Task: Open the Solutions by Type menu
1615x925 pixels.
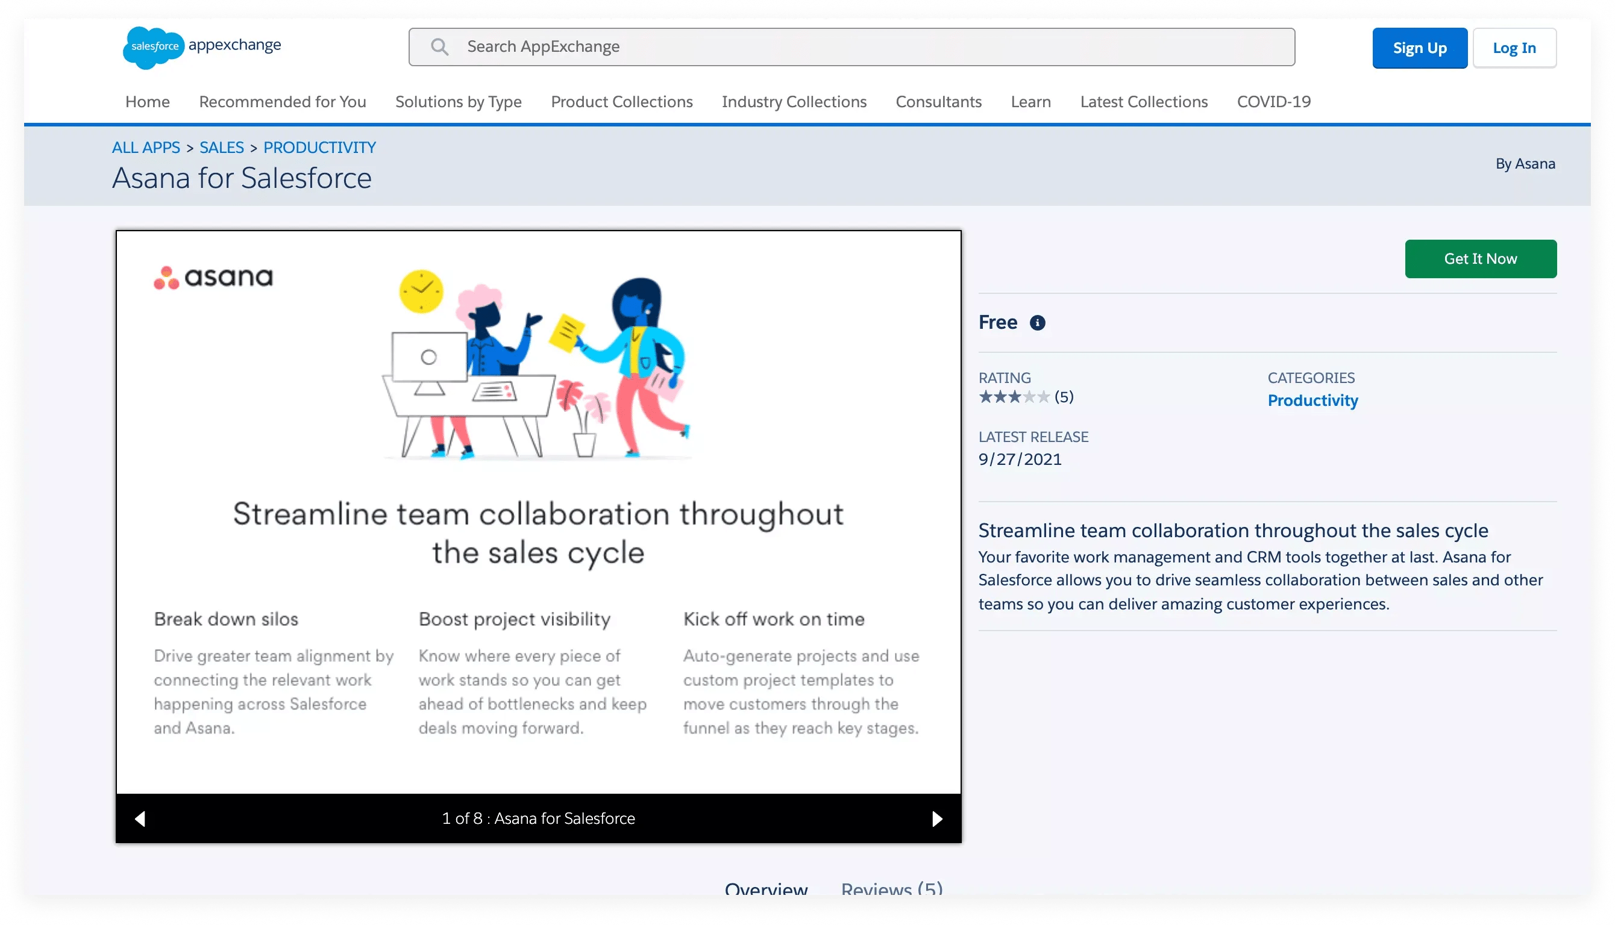Action: click(458, 102)
